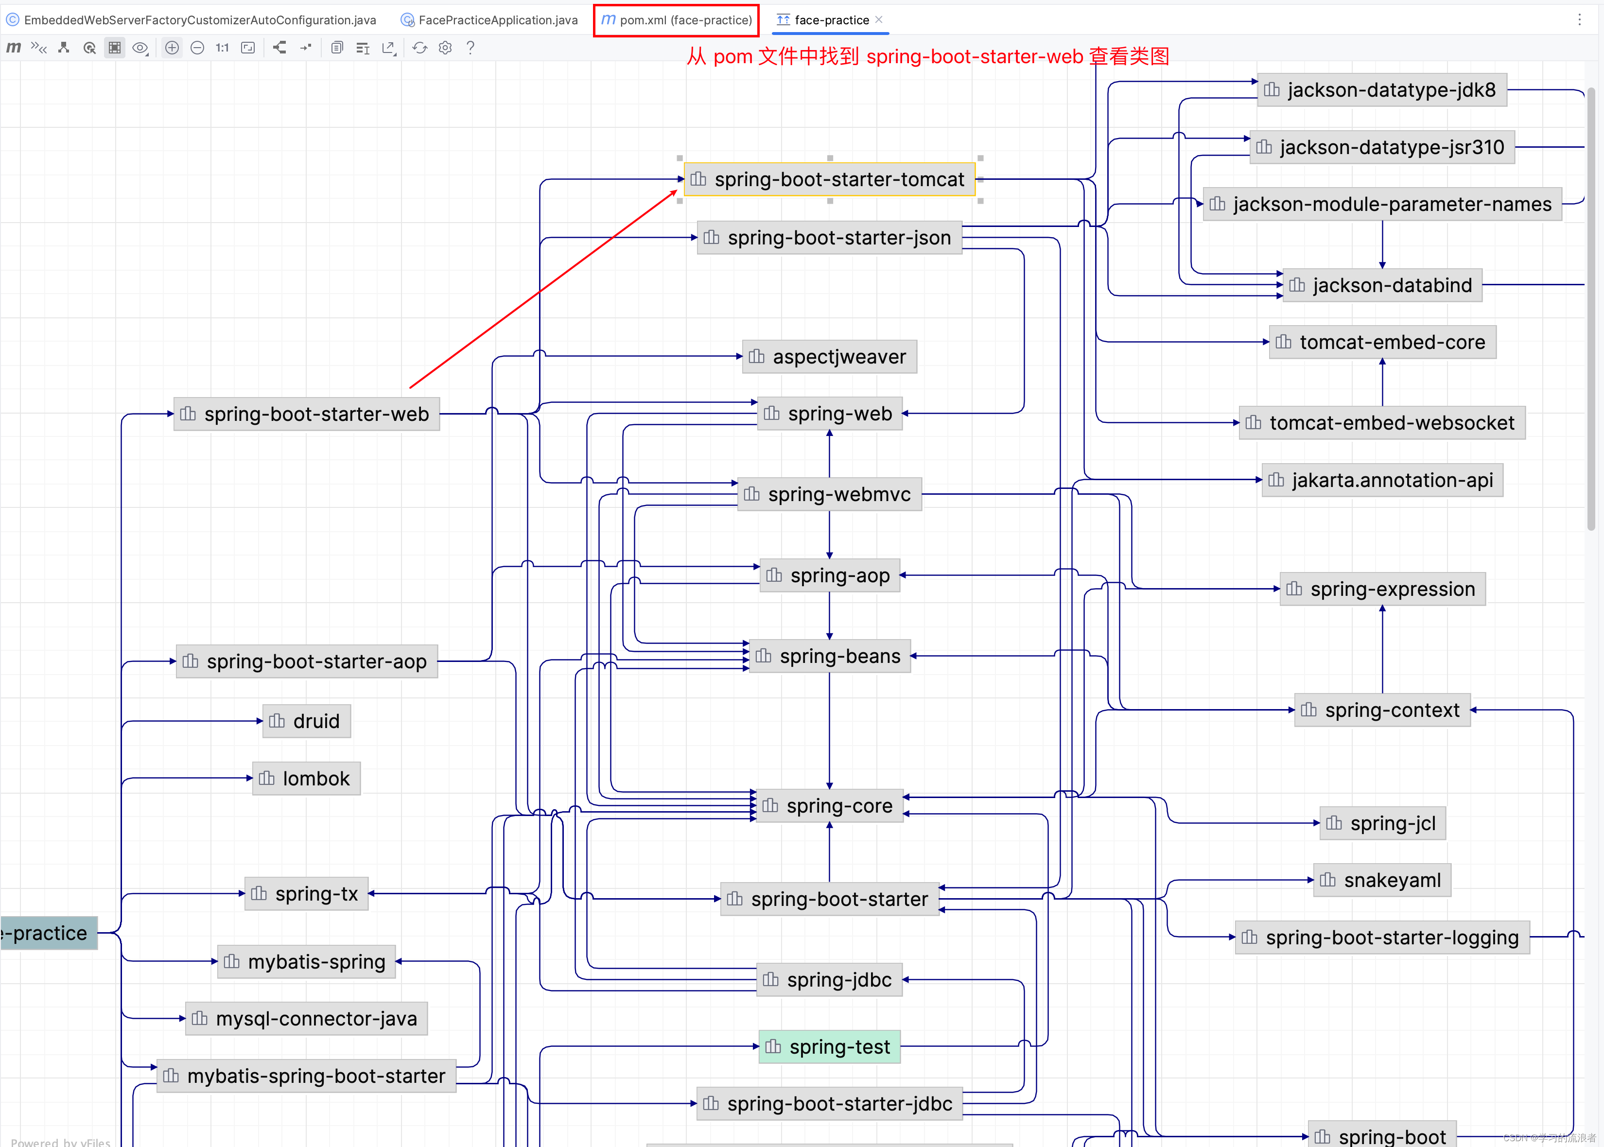Open the tab list more options menu
Viewport: 1604px width, 1147px height.
[x=1579, y=20]
